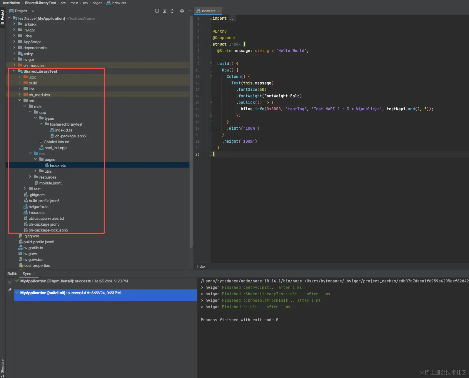The width and height of the screenshot is (469, 378).
Task: Switch to the Index.ets editor tab
Action: pyautogui.click(x=208, y=11)
